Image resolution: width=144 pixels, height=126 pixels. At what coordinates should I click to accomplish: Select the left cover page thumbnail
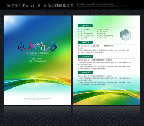[x=37, y=60]
